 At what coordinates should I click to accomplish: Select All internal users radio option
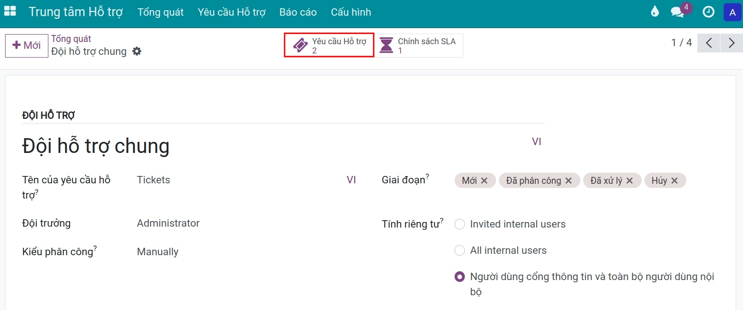(460, 251)
